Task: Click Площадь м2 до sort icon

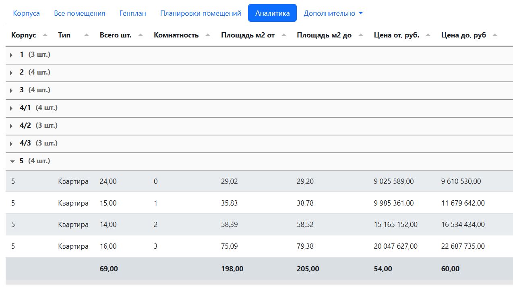Action: click(x=361, y=35)
